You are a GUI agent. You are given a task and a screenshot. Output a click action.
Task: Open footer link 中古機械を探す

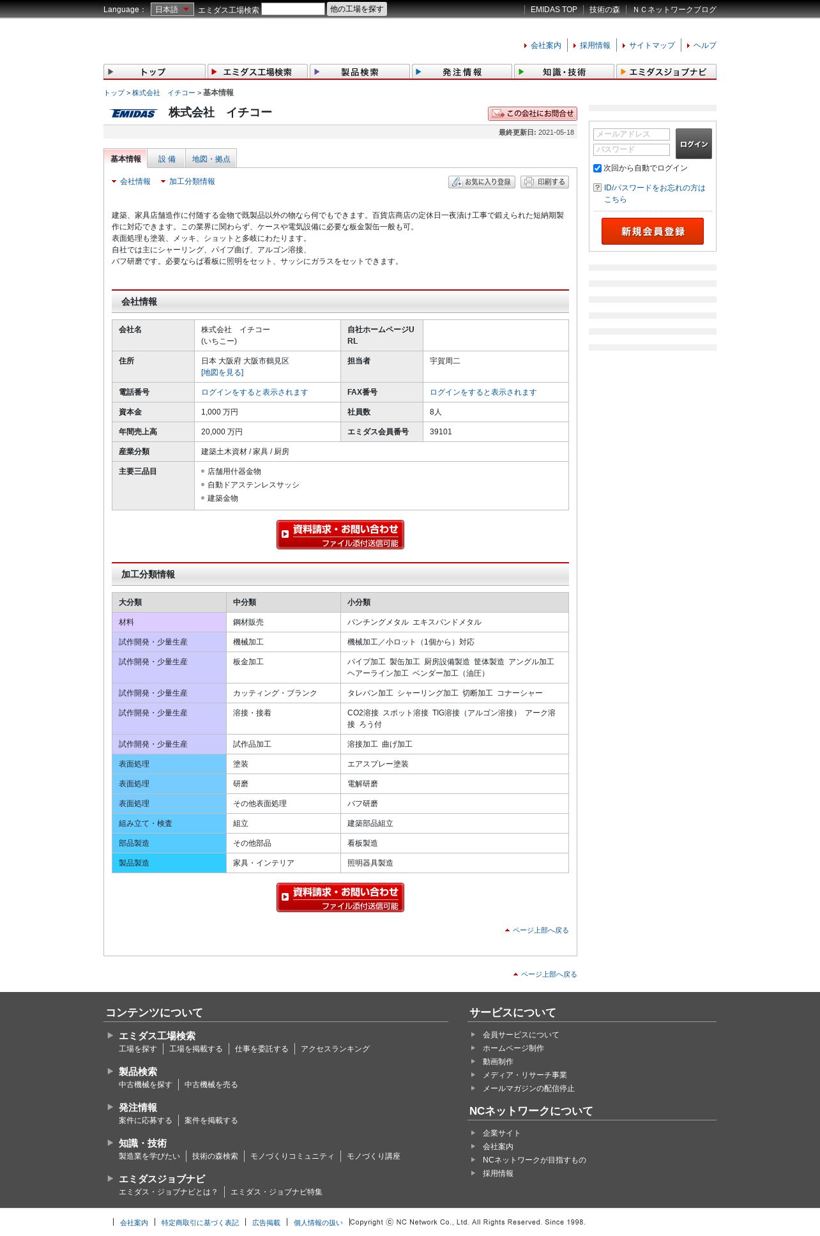click(x=146, y=1085)
